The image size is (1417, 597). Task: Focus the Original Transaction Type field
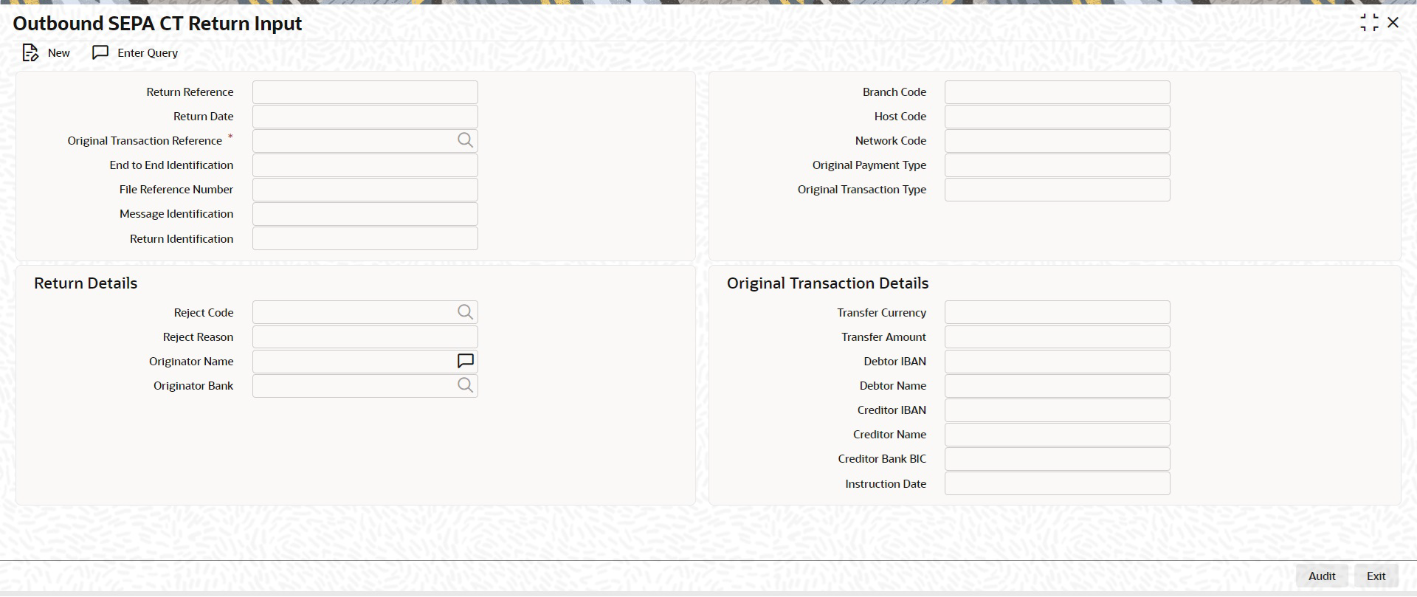(x=1058, y=190)
